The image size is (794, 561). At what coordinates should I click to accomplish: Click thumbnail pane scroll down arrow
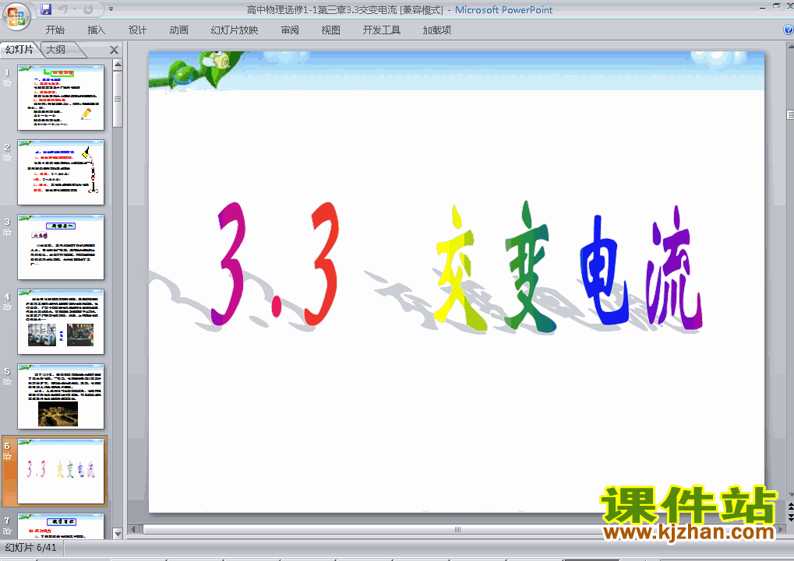(x=118, y=534)
